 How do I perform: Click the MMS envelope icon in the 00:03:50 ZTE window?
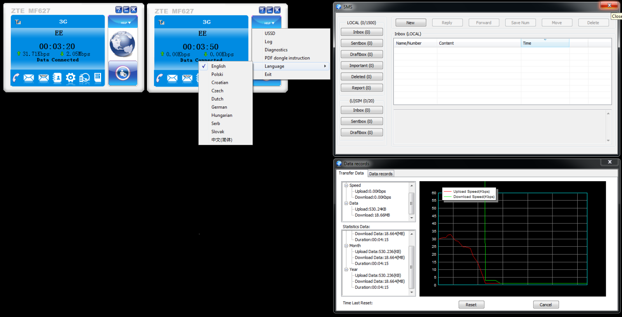coord(187,78)
